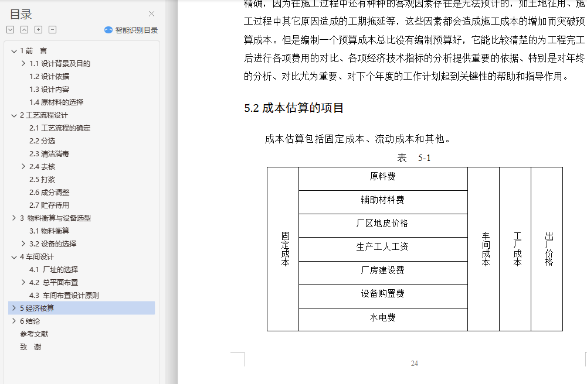
Task: Go to 参考文献 in outline
Action: click(x=34, y=334)
